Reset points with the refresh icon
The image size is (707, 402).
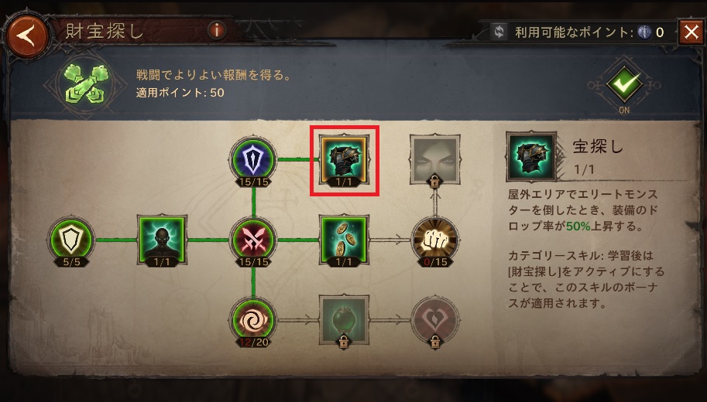pyautogui.click(x=499, y=32)
